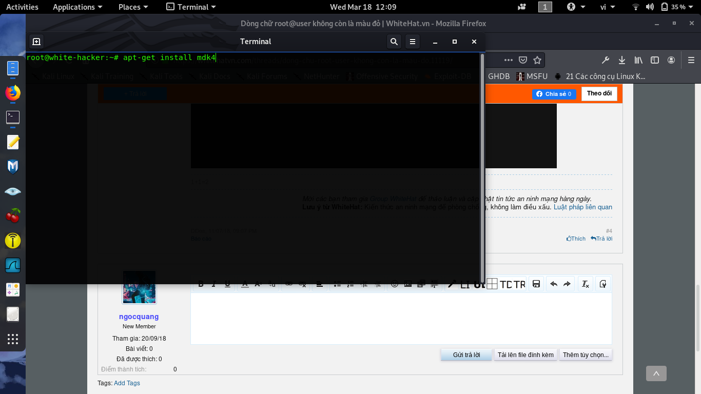Open Wireshark from the dock
Screen dimensions: 701x394
[13, 265]
